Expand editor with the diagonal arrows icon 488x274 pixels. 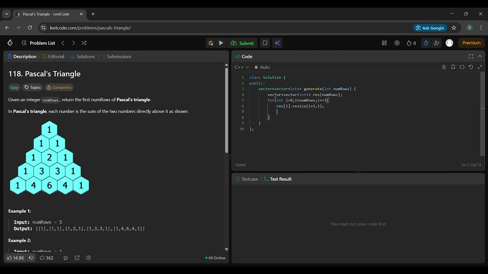click(x=480, y=67)
